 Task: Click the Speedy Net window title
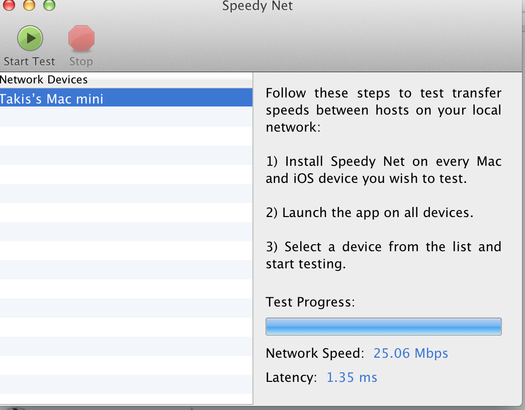point(257,6)
